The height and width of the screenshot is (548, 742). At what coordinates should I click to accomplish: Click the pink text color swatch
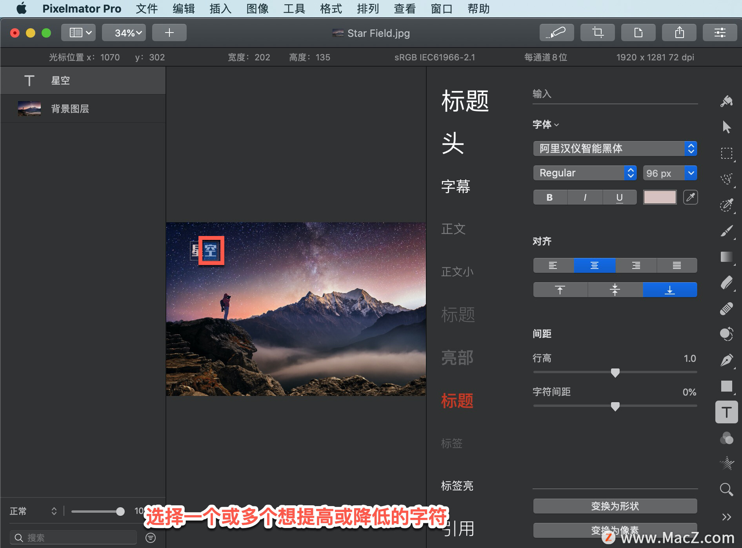click(660, 197)
